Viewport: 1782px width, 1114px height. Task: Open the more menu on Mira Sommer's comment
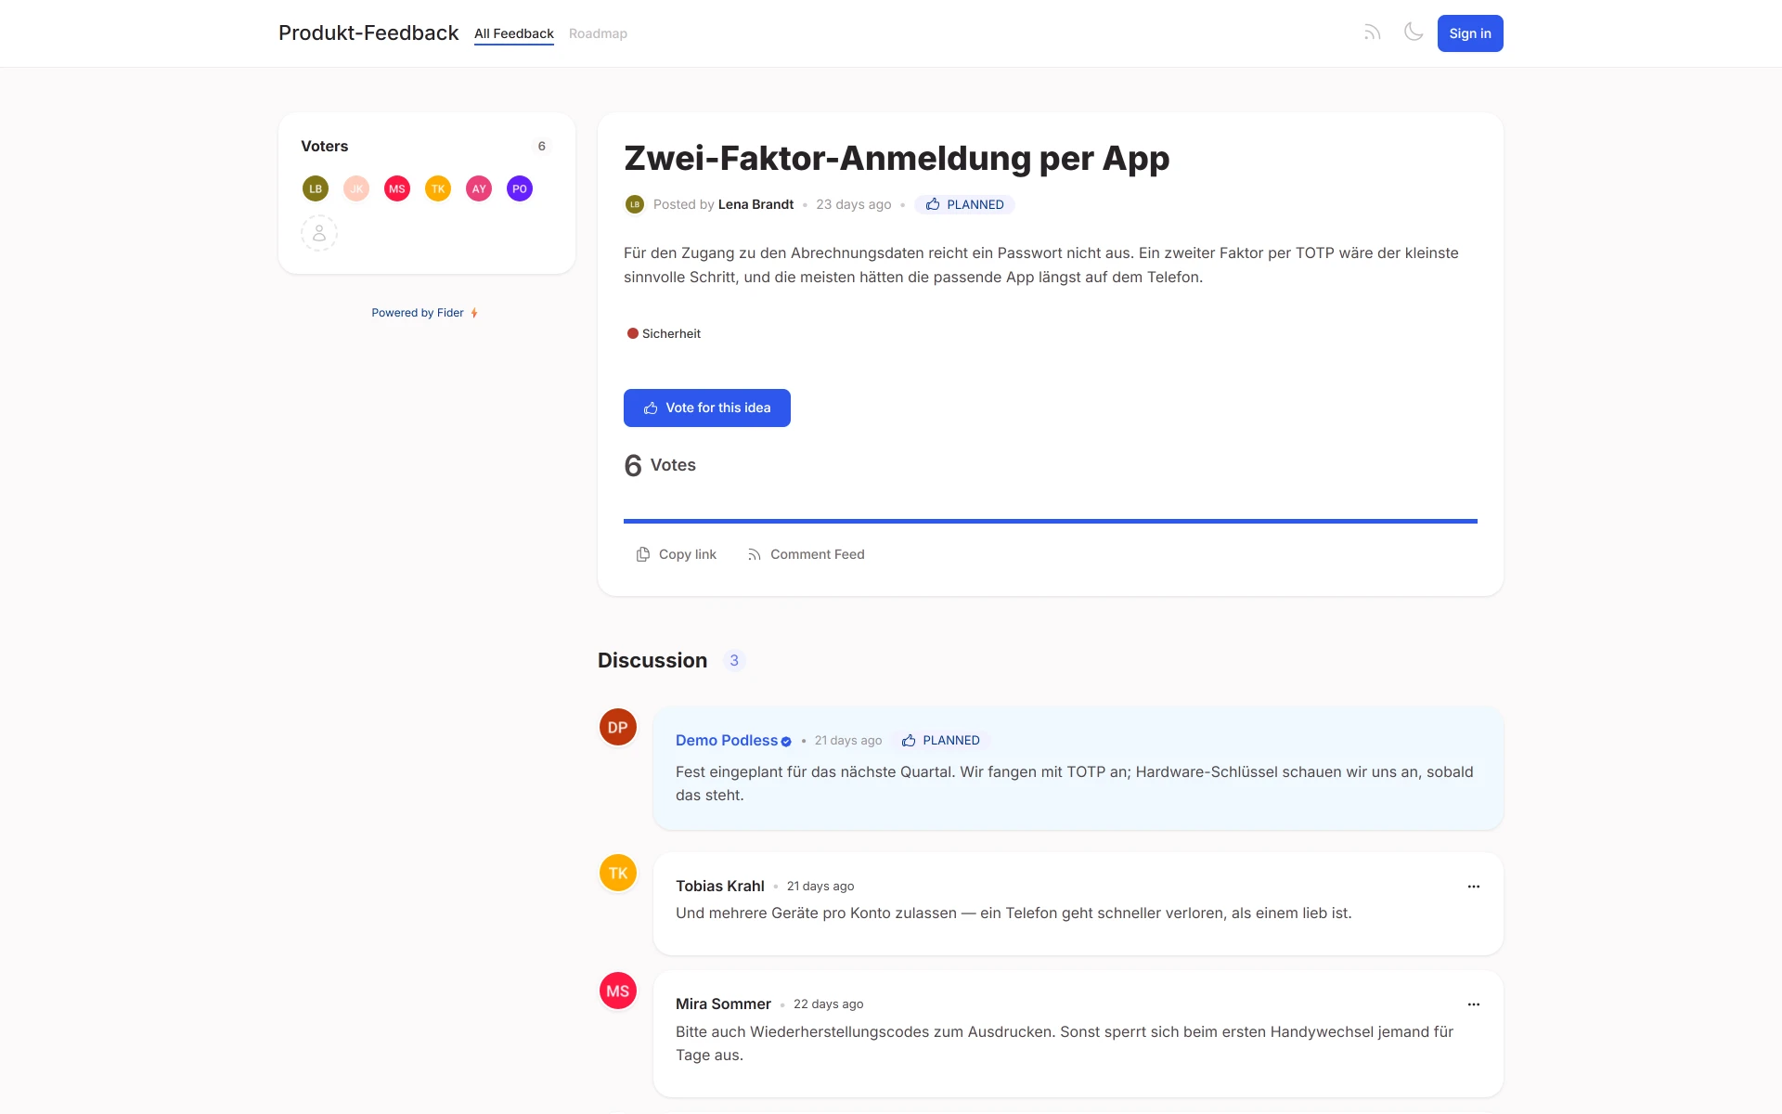click(1474, 1004)
